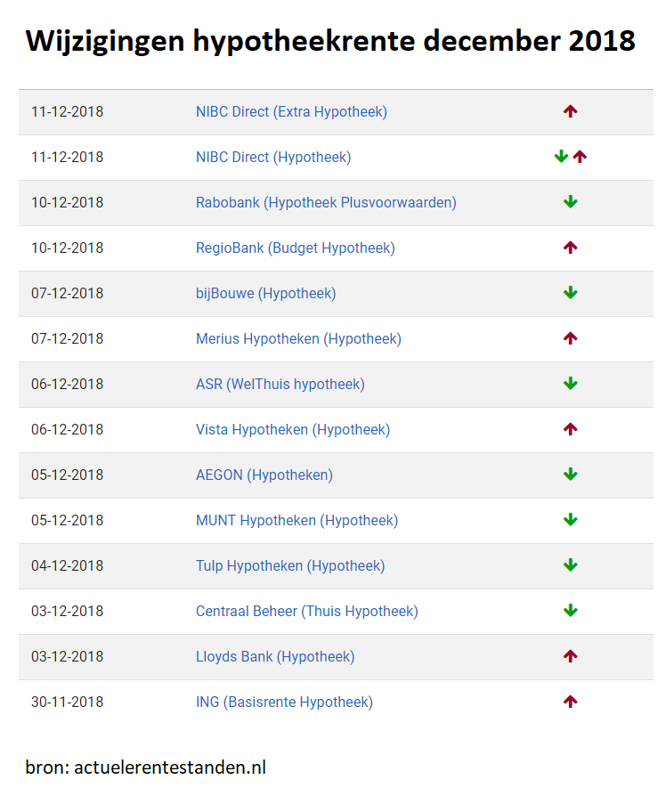Click date 30-11-2018 in ING row

click(x=67, y=702)
